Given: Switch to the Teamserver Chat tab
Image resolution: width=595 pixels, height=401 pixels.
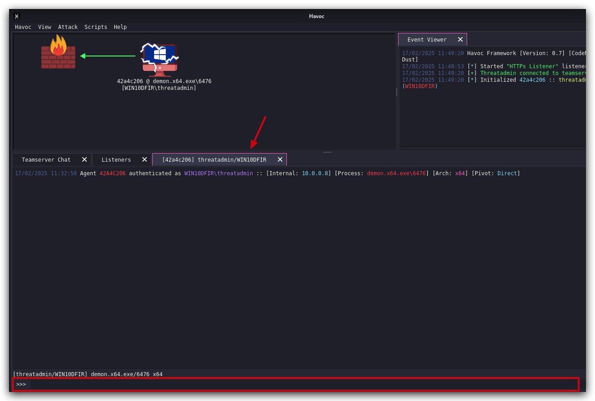Looking at the screenshot, I should [52, 159].
